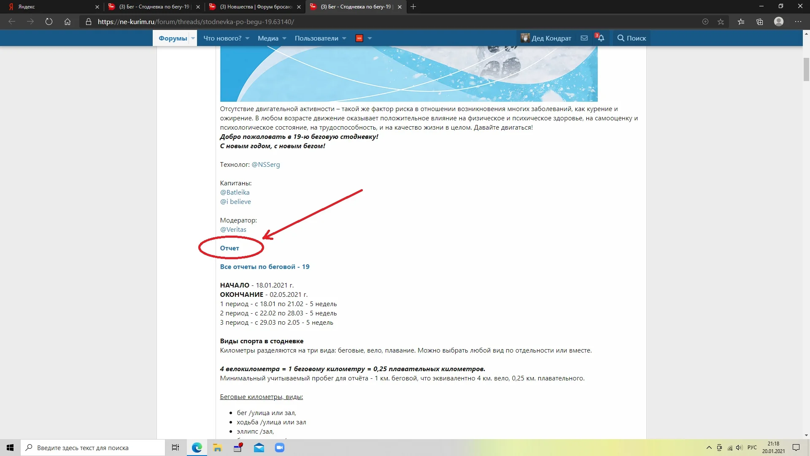Open Zoom from the taskbar

(x=280, y=448)
